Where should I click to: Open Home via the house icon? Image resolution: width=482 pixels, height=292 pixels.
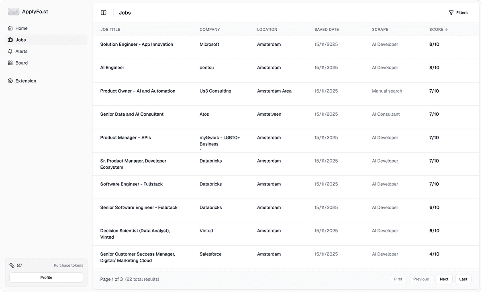click(10, 28)
